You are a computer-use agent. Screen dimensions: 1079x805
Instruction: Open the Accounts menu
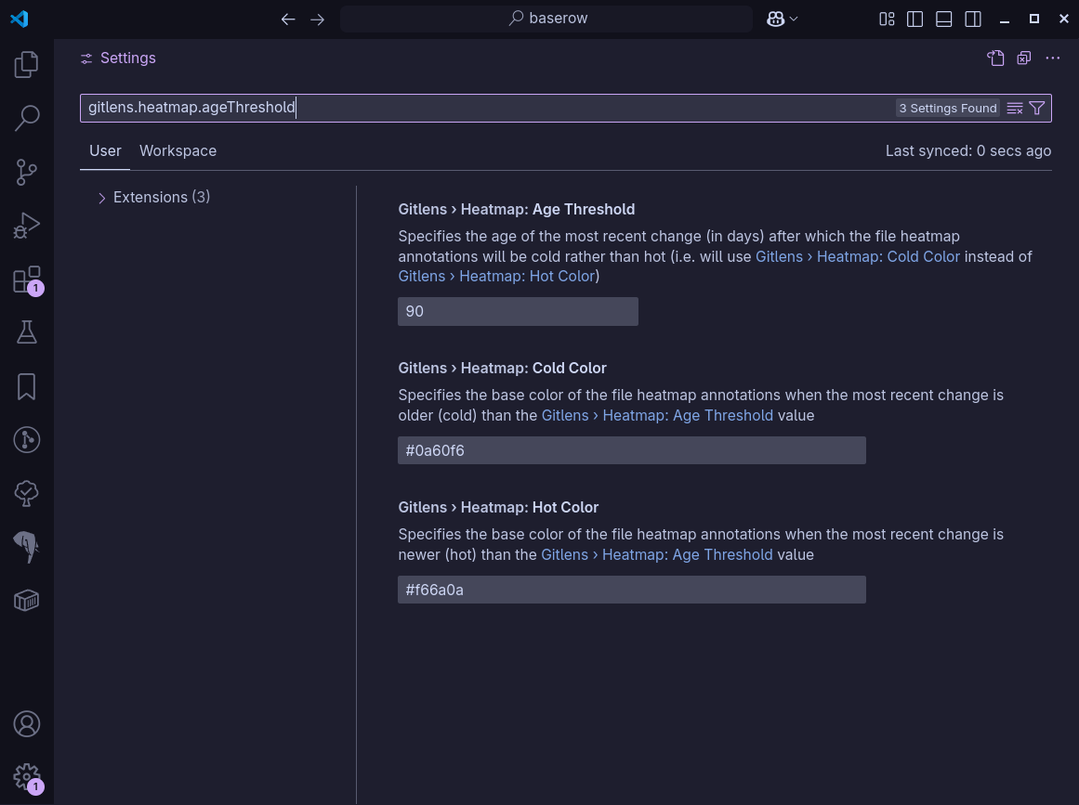point(26,724)
